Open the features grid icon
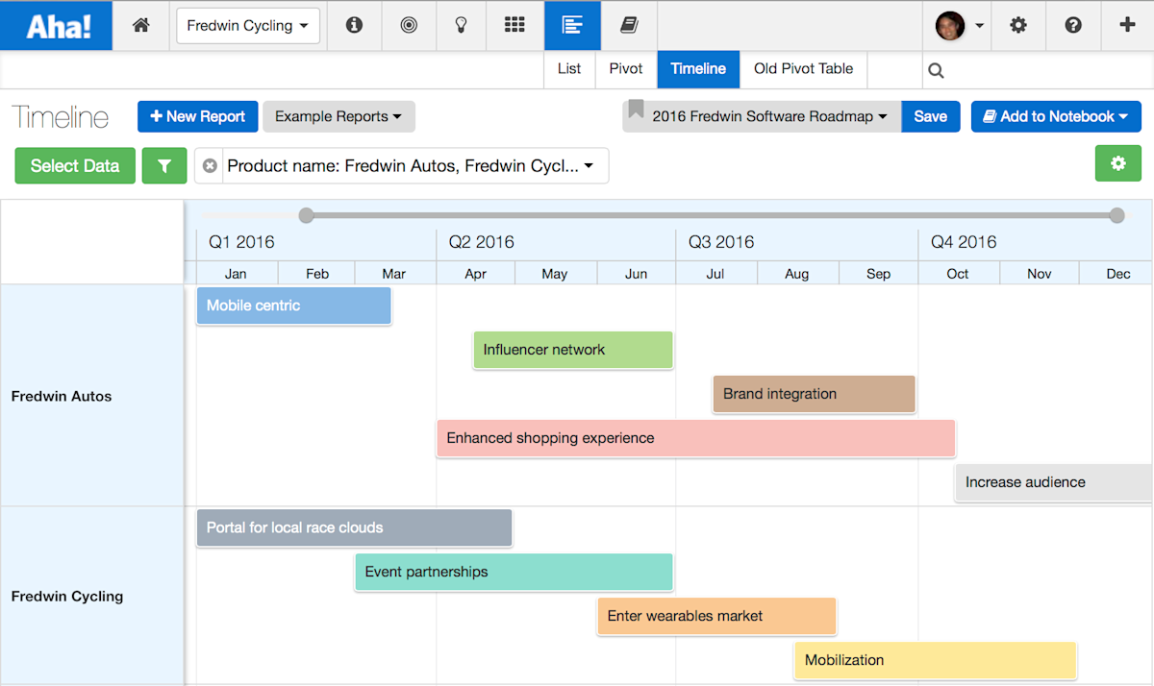 click(x=515, y=26)
